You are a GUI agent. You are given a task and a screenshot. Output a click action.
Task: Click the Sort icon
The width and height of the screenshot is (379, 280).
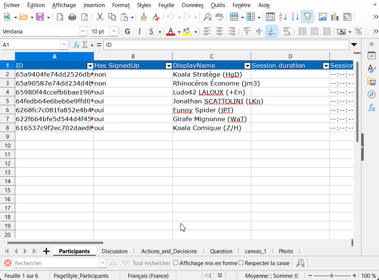click(x=270, y=17)
